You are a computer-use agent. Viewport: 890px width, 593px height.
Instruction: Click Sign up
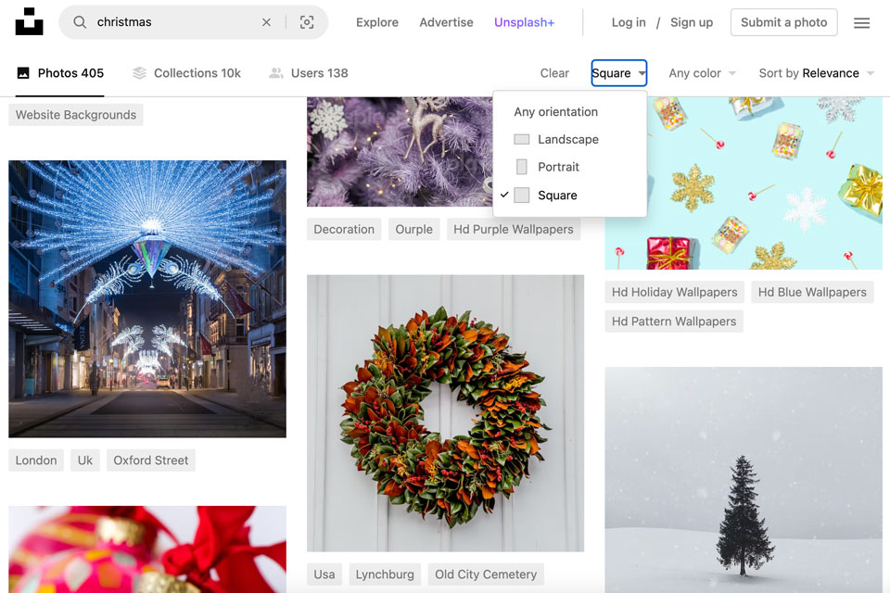point(692,22)
